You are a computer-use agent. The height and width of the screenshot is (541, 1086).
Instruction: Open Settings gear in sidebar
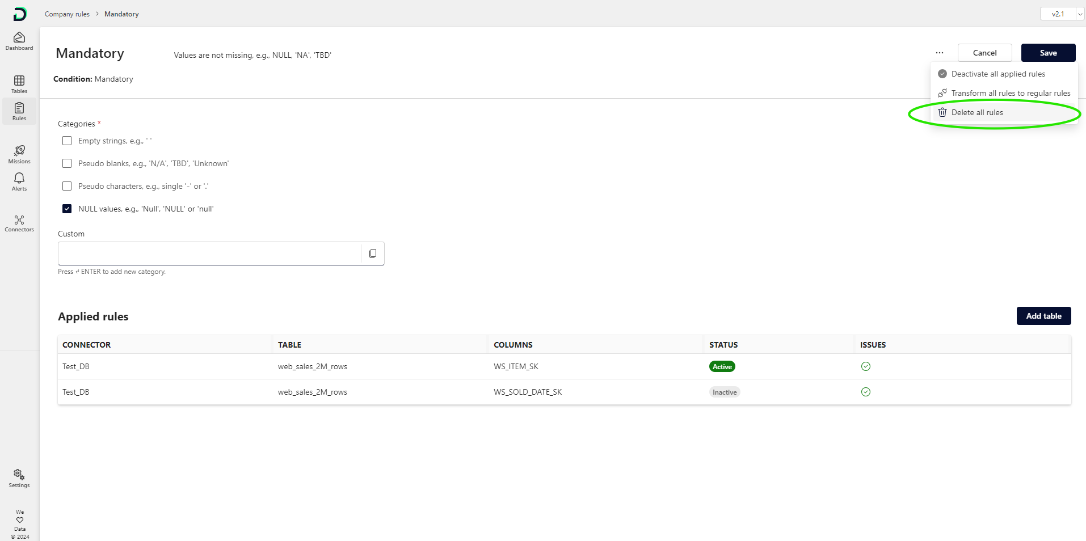pos(19,478)
